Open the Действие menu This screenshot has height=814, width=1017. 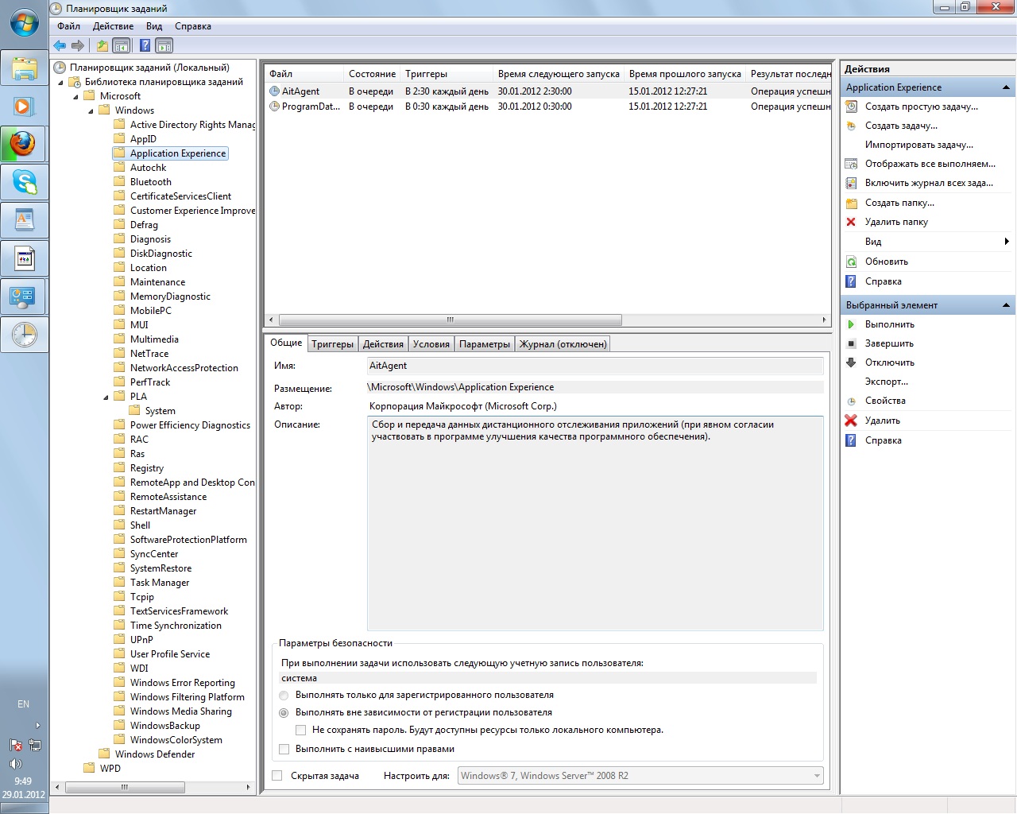coord(113,26)
